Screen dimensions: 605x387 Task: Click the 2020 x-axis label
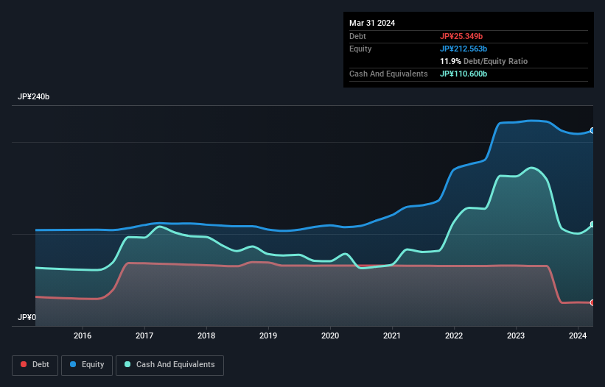pyautogui.click(x=330, y=335)
